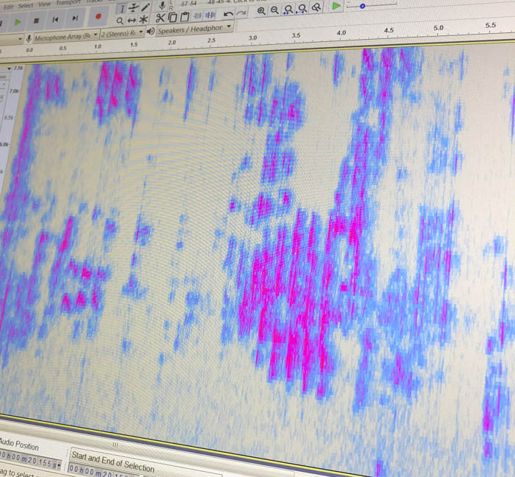This screenshot has height=477, width=515.
Task: Trim audio outside the selection
Action: pos(198,15)
